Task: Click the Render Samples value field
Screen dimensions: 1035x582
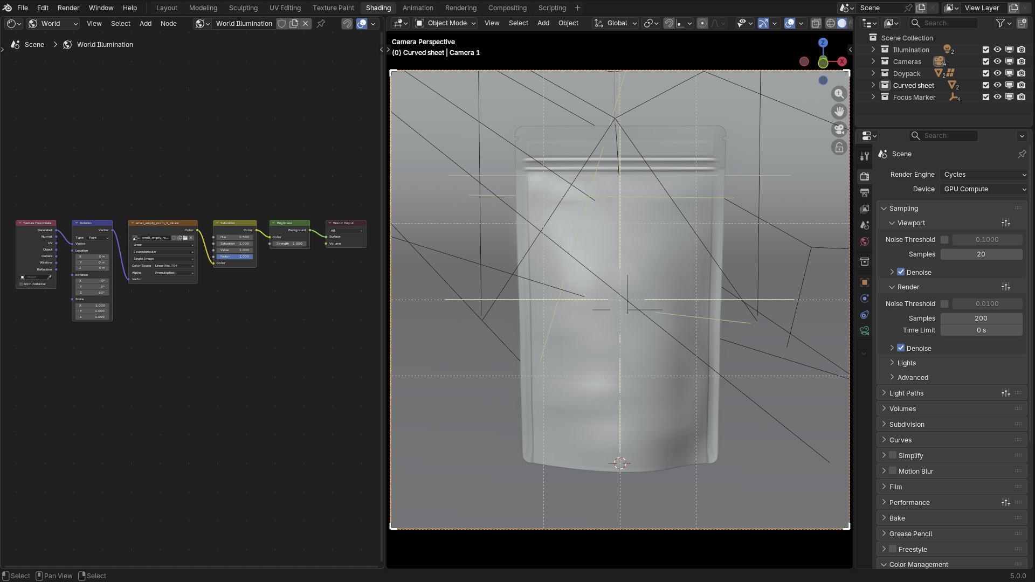Action: tap(981, 318)
